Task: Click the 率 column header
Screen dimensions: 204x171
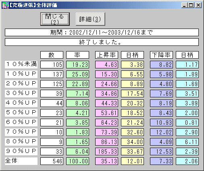Action: (x=77, y=55)
